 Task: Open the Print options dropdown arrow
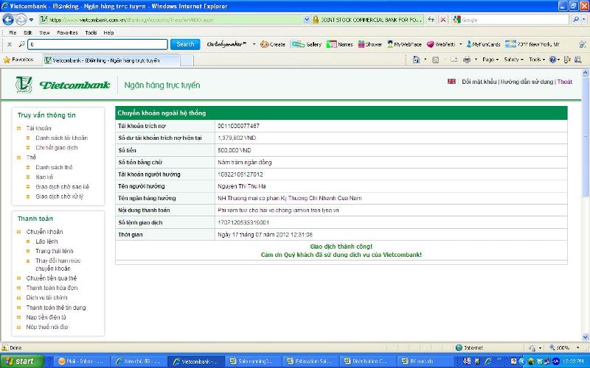click(x=476, y=60)
